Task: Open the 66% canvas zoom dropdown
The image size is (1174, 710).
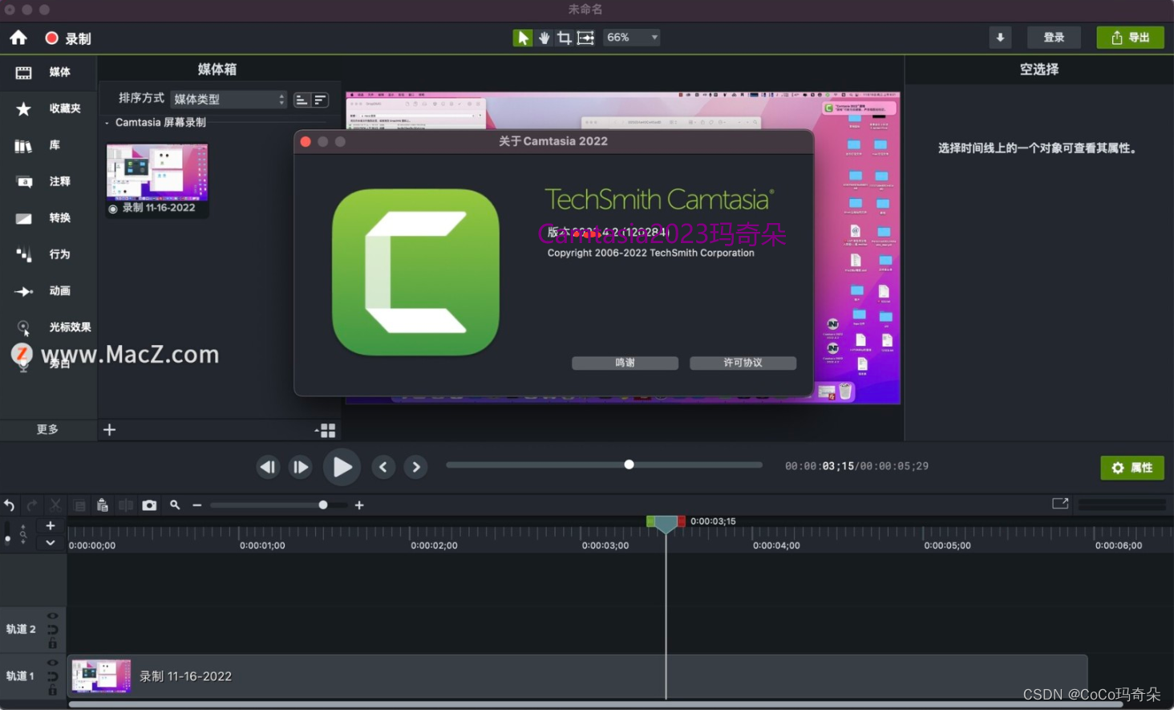Action: pos(631,38)
